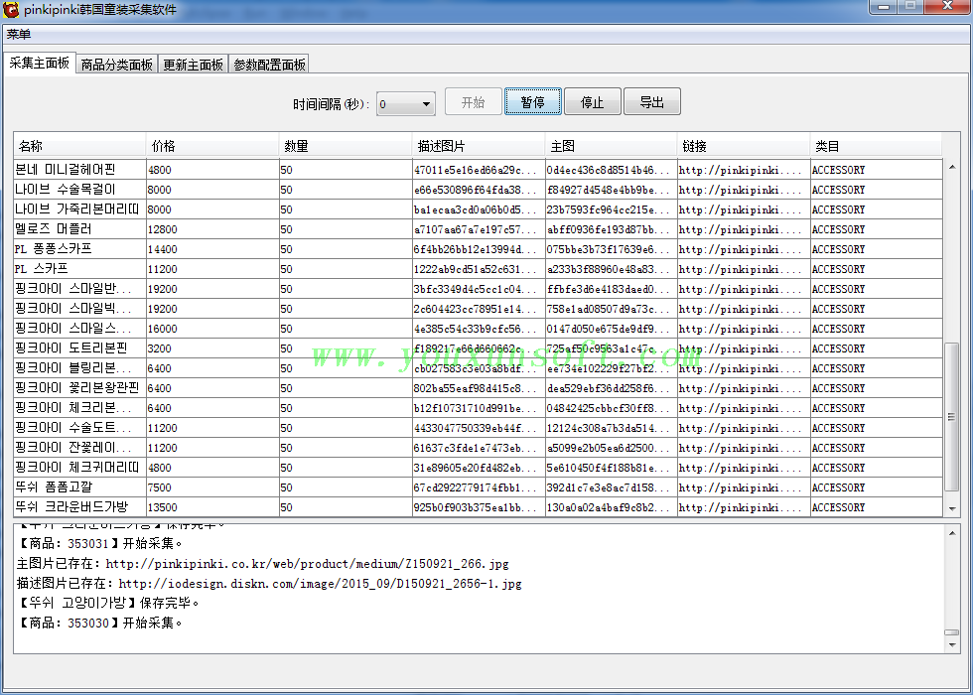The image size is (973, 695).
Task: Click table scrollbar down arrow
Action: (x=952, y=509)
